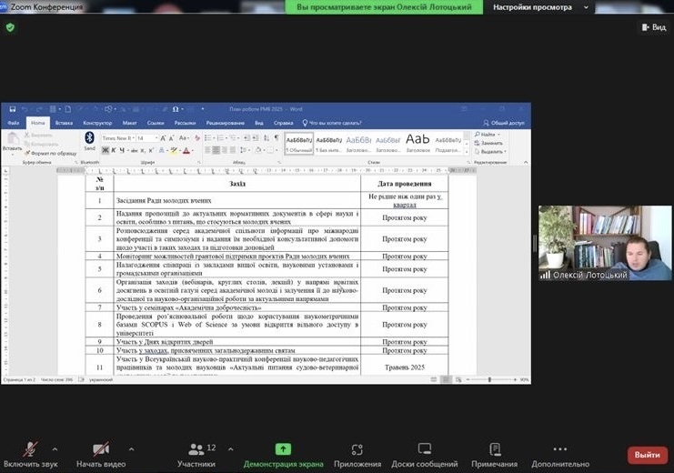Toggle bold Ж formatting in Word ribbon
Screen dimensions: 674x473
(105, 150)
